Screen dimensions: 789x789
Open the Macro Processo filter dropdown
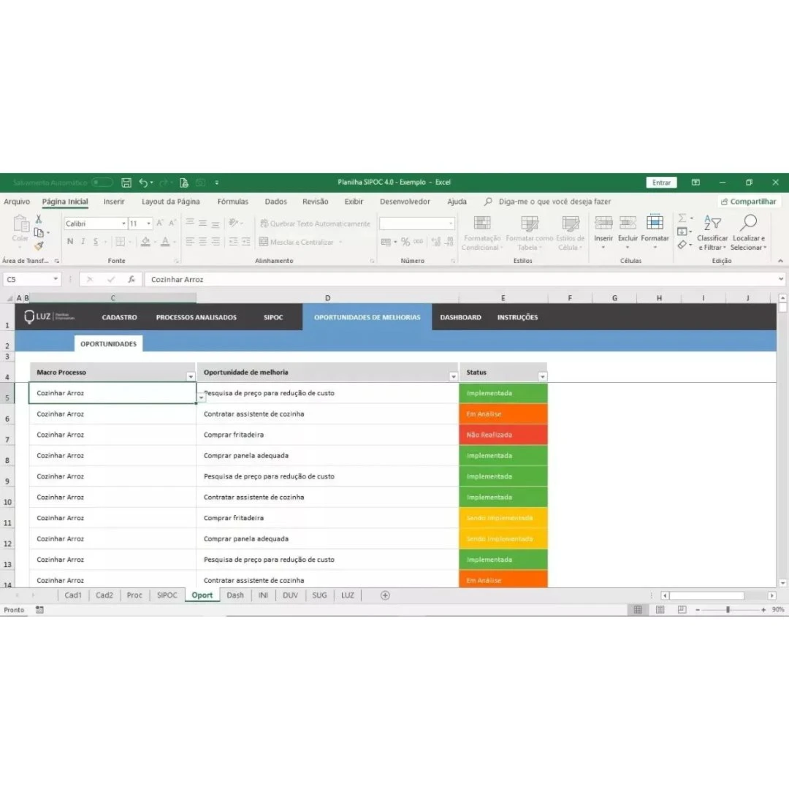(191, 375)
